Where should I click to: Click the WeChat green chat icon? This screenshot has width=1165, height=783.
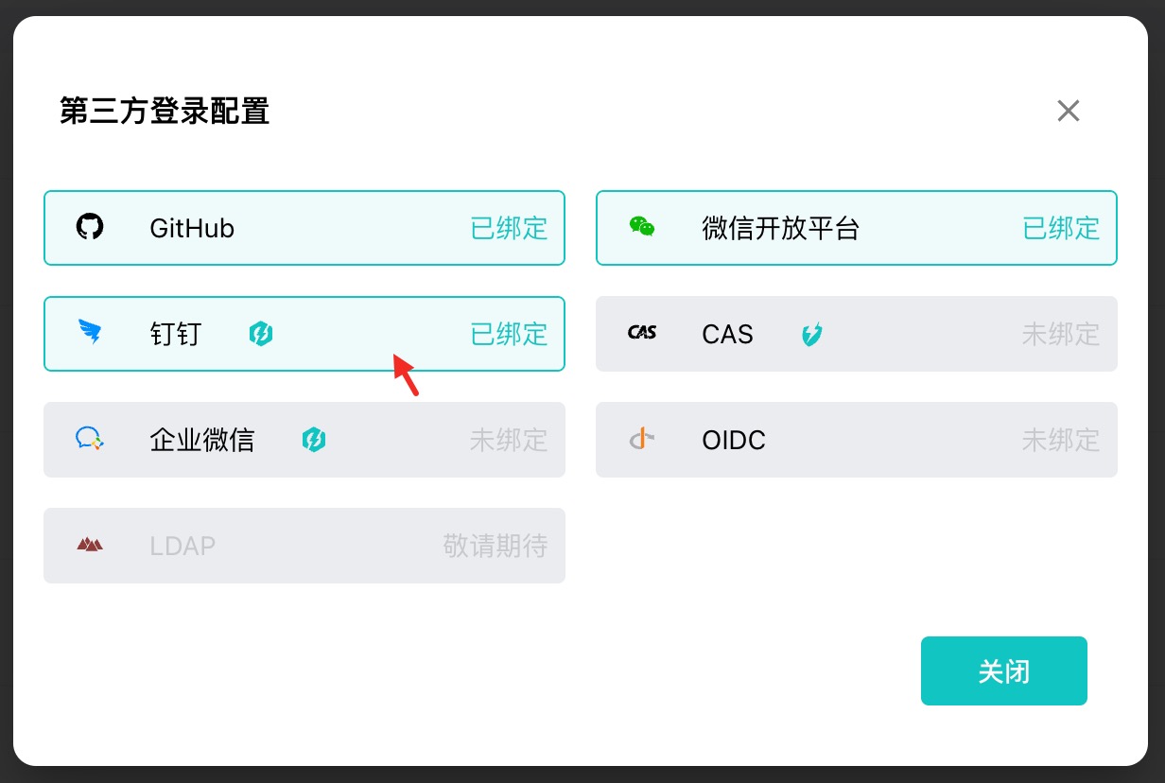[x=642, y=227]
